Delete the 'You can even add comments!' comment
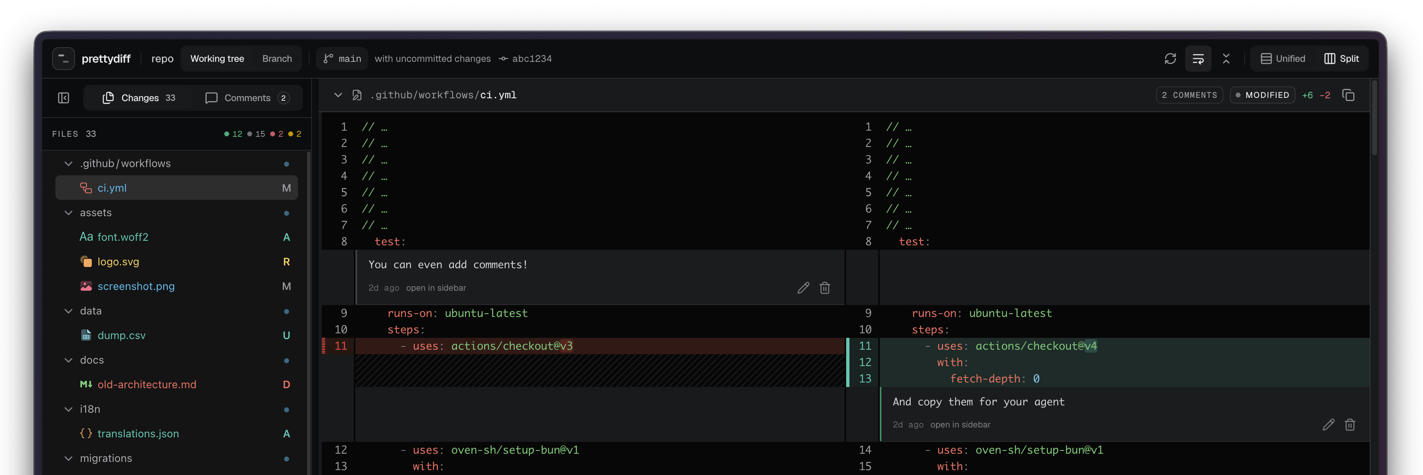Viewport: 1423px width, 475px height. 825,287
